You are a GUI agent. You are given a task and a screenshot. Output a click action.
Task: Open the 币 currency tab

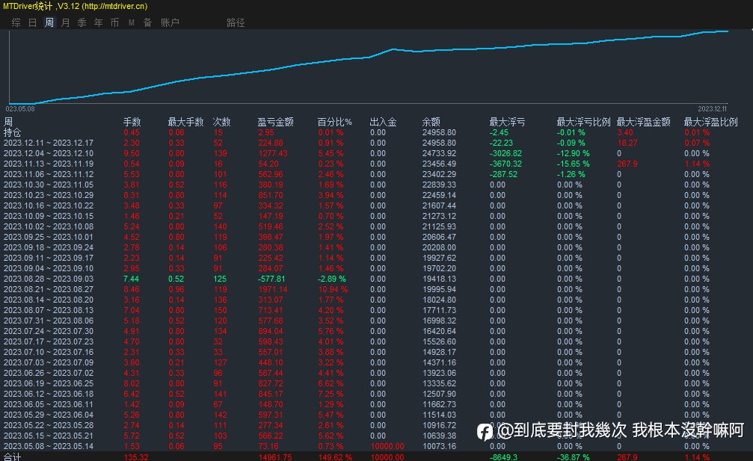[114, 22]
